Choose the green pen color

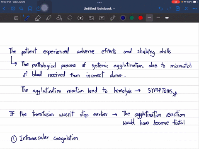pyautogui.click(x=132, y=18)
